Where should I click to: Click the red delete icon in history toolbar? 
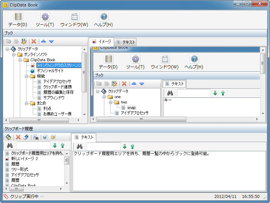point(18,137)
